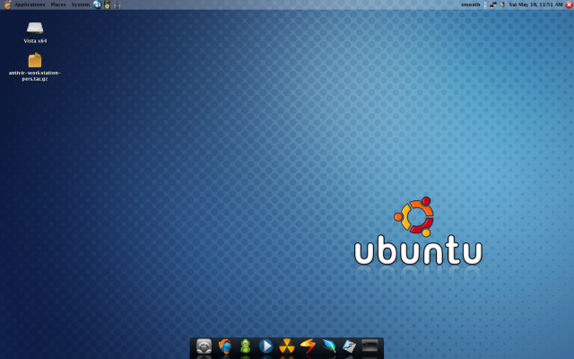Click the red logout button in the top panel
The height and width of the screenshot is (359, 574).
point(569,4)
